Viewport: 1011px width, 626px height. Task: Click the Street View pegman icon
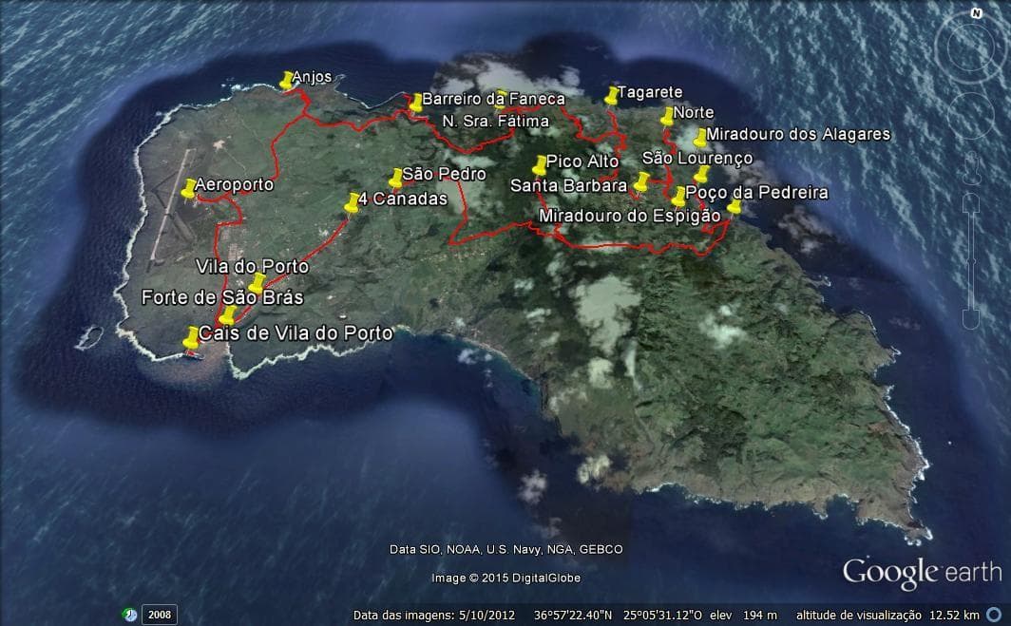972,169
